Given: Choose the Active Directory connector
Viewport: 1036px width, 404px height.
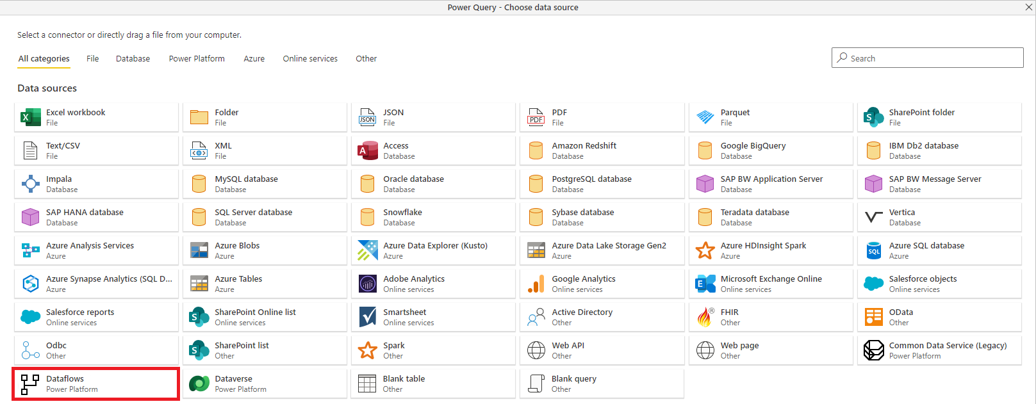Looking at the screenshot, I should point(602,317).
